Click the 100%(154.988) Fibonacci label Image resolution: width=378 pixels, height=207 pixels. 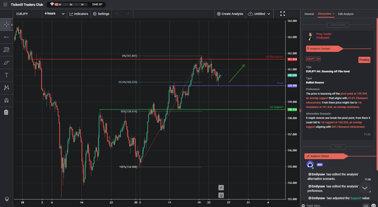click(x=128, y=167)
